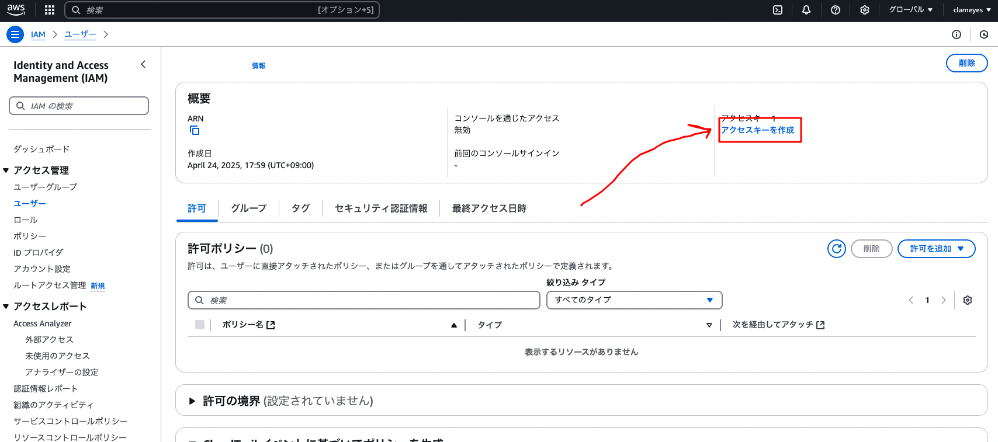The image size is (998, 442).
Task: Open the help question mark menu
Action: click(836, 10)
